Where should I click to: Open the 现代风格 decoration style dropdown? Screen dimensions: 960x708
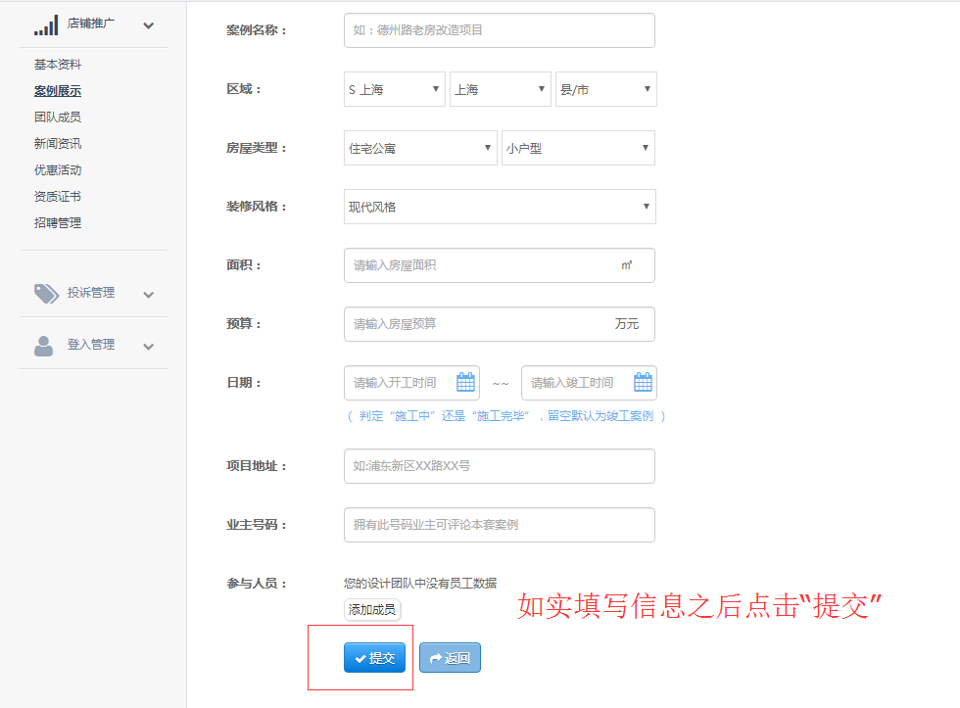[x=500, y=207]
